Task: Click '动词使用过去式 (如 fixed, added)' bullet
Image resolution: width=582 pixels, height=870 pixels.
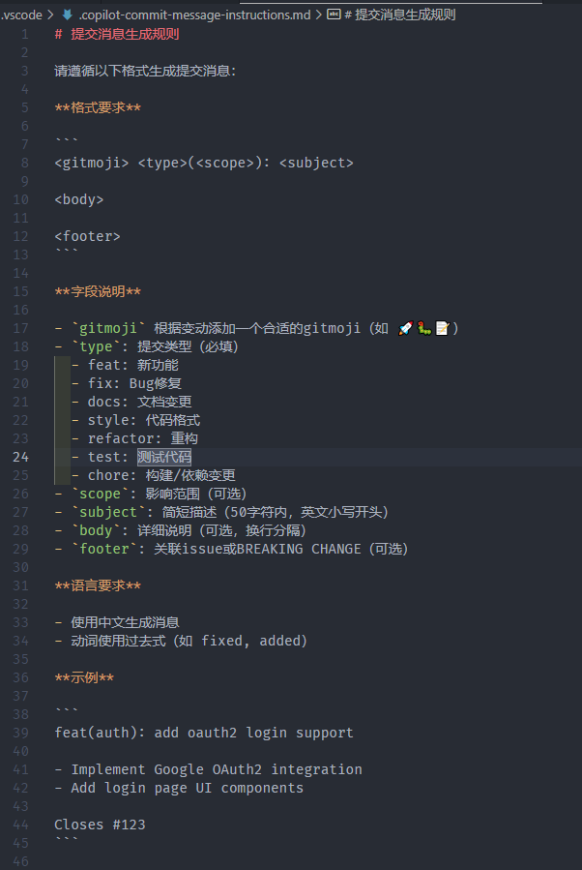Action: point(181,641)
